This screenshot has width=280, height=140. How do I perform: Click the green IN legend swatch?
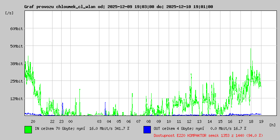point(28,129)
